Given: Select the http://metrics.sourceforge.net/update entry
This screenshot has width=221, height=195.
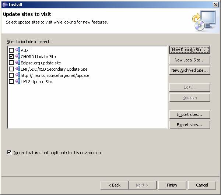Looking at the screenshot, I should point(55,75).
